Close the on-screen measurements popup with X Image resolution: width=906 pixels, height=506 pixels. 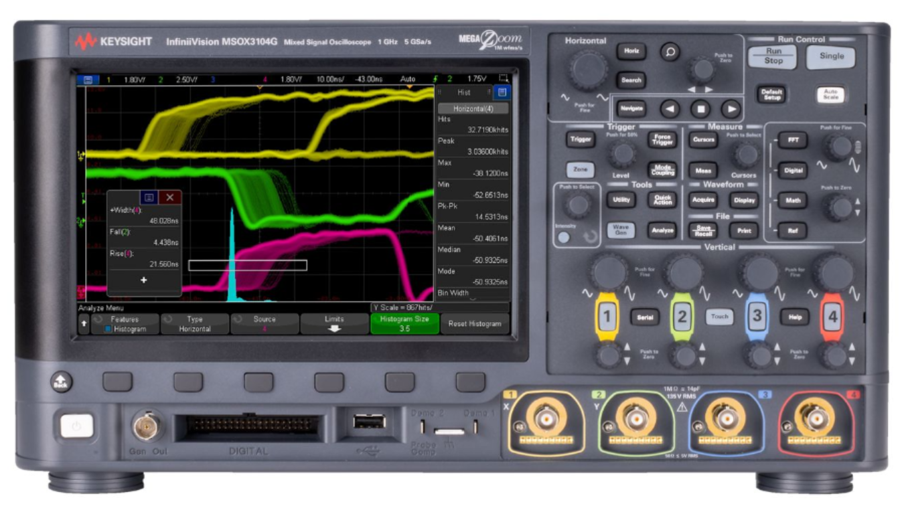pyautogui.click(x=169, y=197)
